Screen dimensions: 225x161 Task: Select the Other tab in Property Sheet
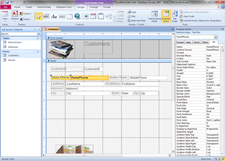click(x=205, y=42)
